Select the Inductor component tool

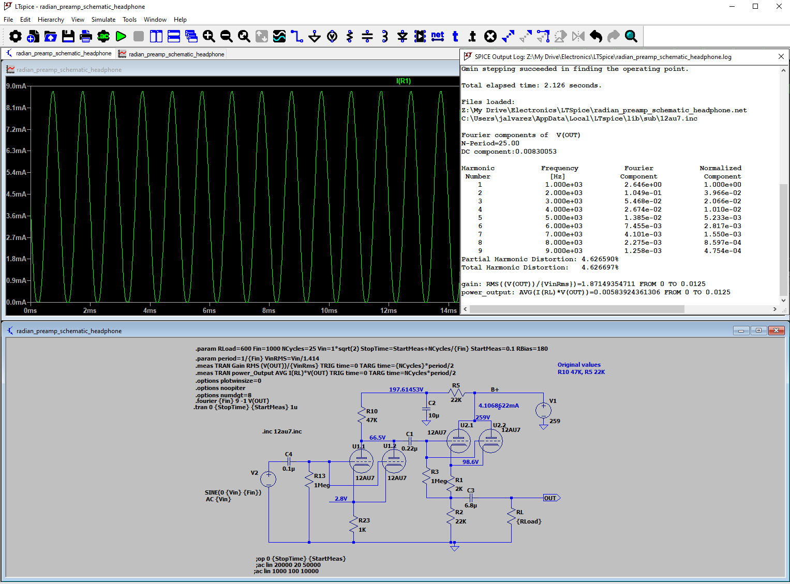(x=385, y=36)
